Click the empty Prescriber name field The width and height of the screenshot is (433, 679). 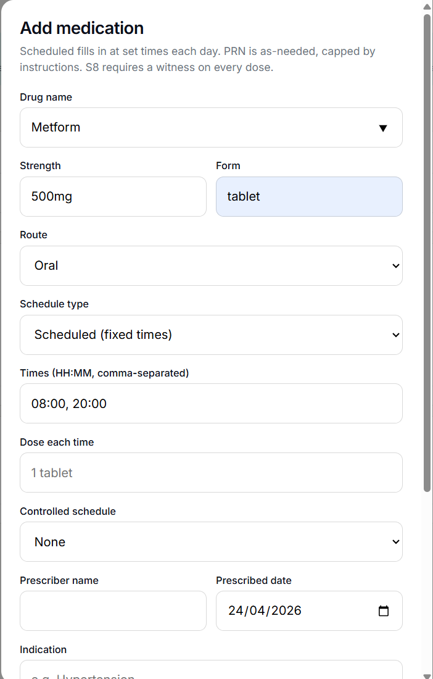(113, 610)
